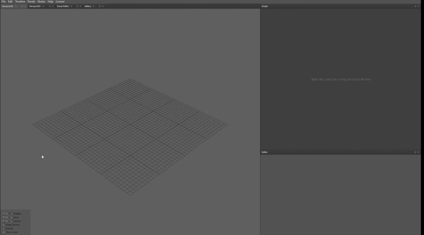The height and width of the screenshot is (235, 424).
Task: Click the panel menu icon on the Editor header
Action: click(x=415, y=152)
